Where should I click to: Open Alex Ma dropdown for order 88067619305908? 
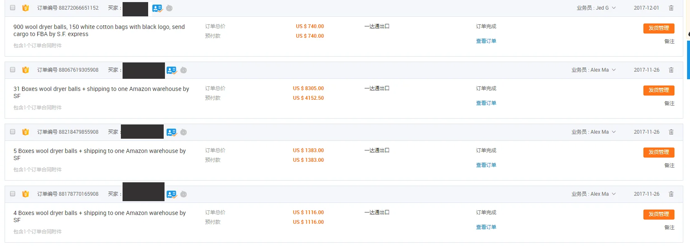click(x=614, y=70)
